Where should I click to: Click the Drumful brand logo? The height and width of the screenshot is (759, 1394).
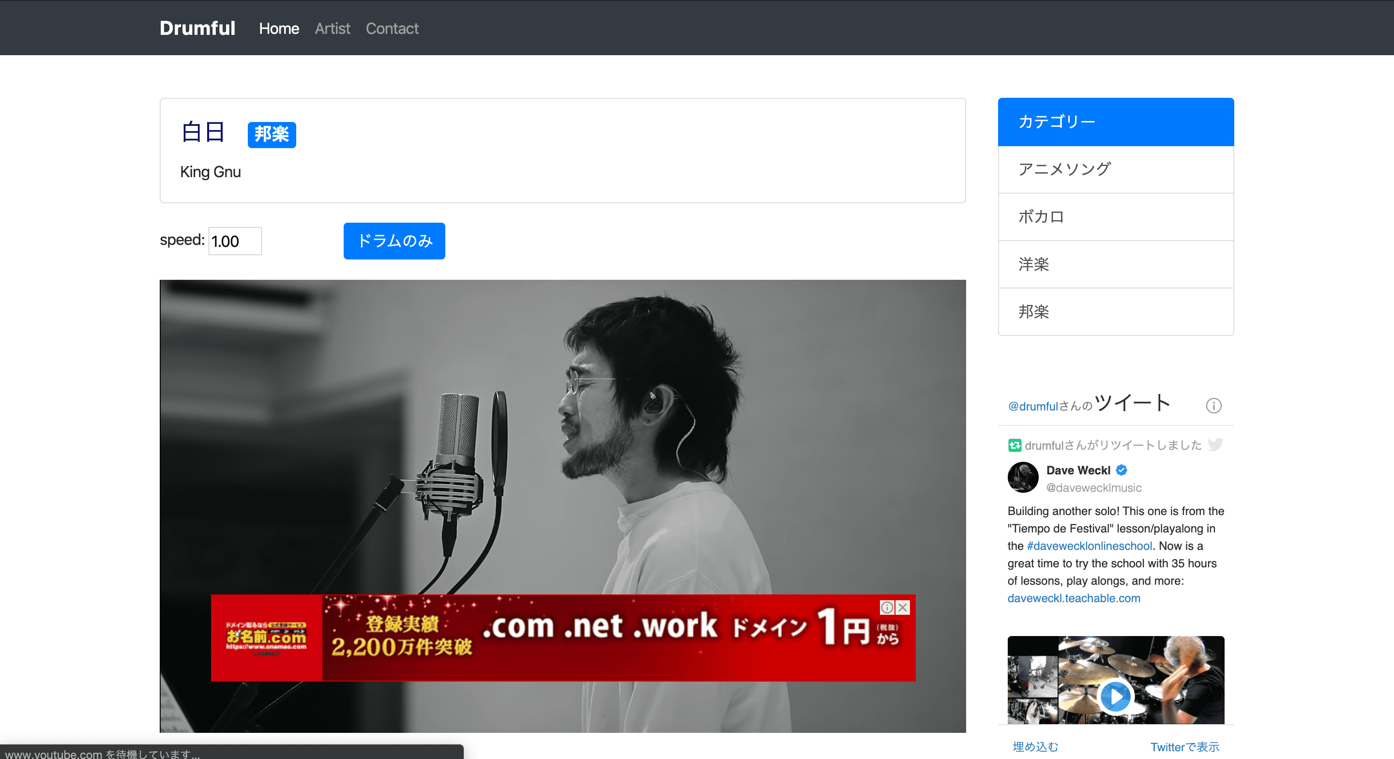(197, 28)
